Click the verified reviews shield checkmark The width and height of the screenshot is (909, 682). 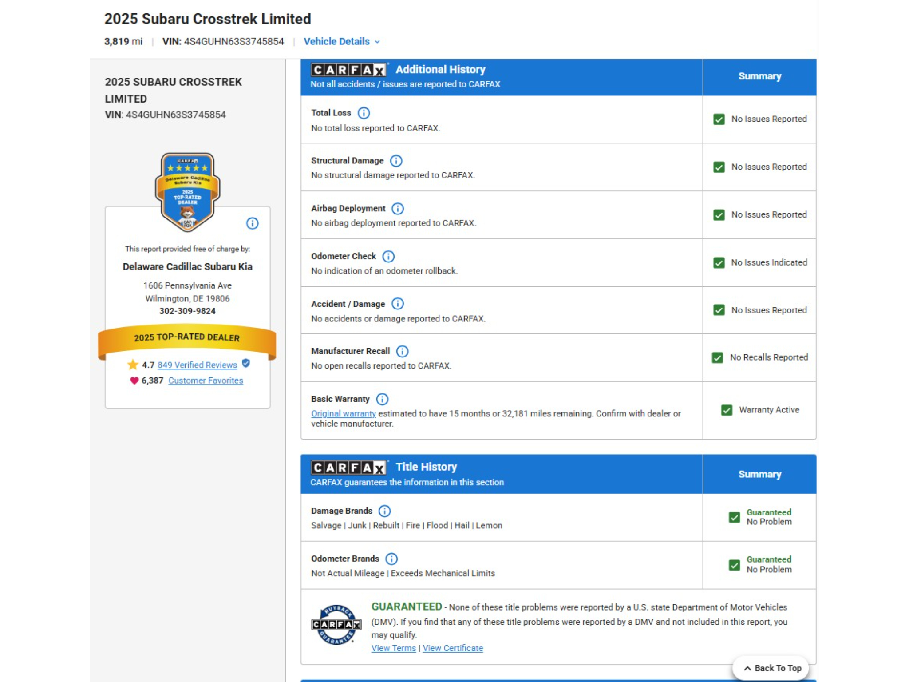coord(246,364)
